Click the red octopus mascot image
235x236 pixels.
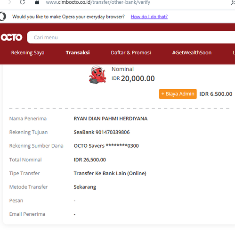97,75
